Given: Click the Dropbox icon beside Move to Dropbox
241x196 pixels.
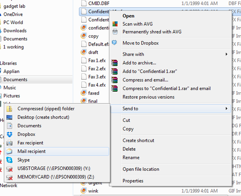Looking at the screenshot, I should point(114,42).
